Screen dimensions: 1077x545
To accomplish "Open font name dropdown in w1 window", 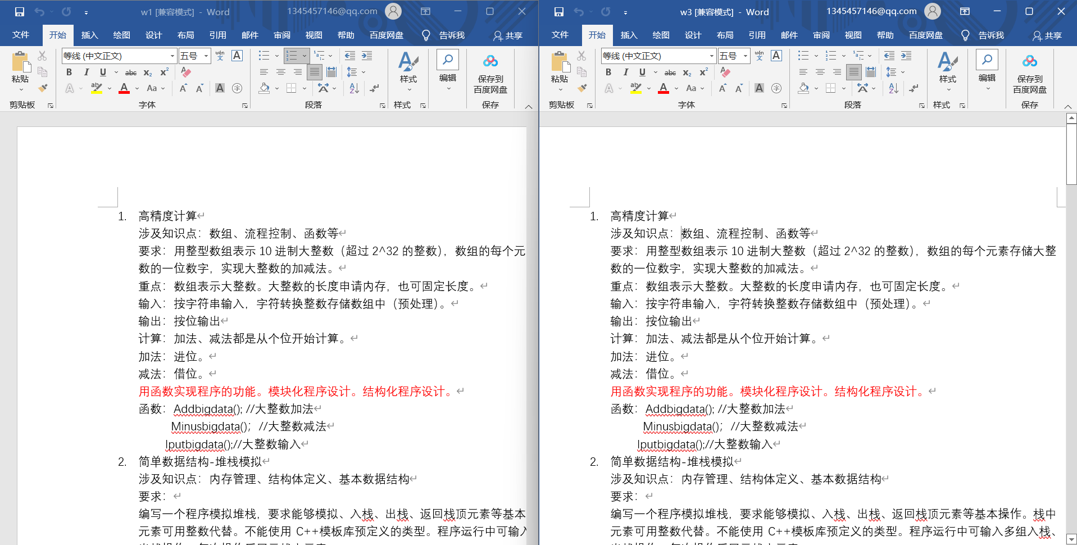I will coord(172,56).
